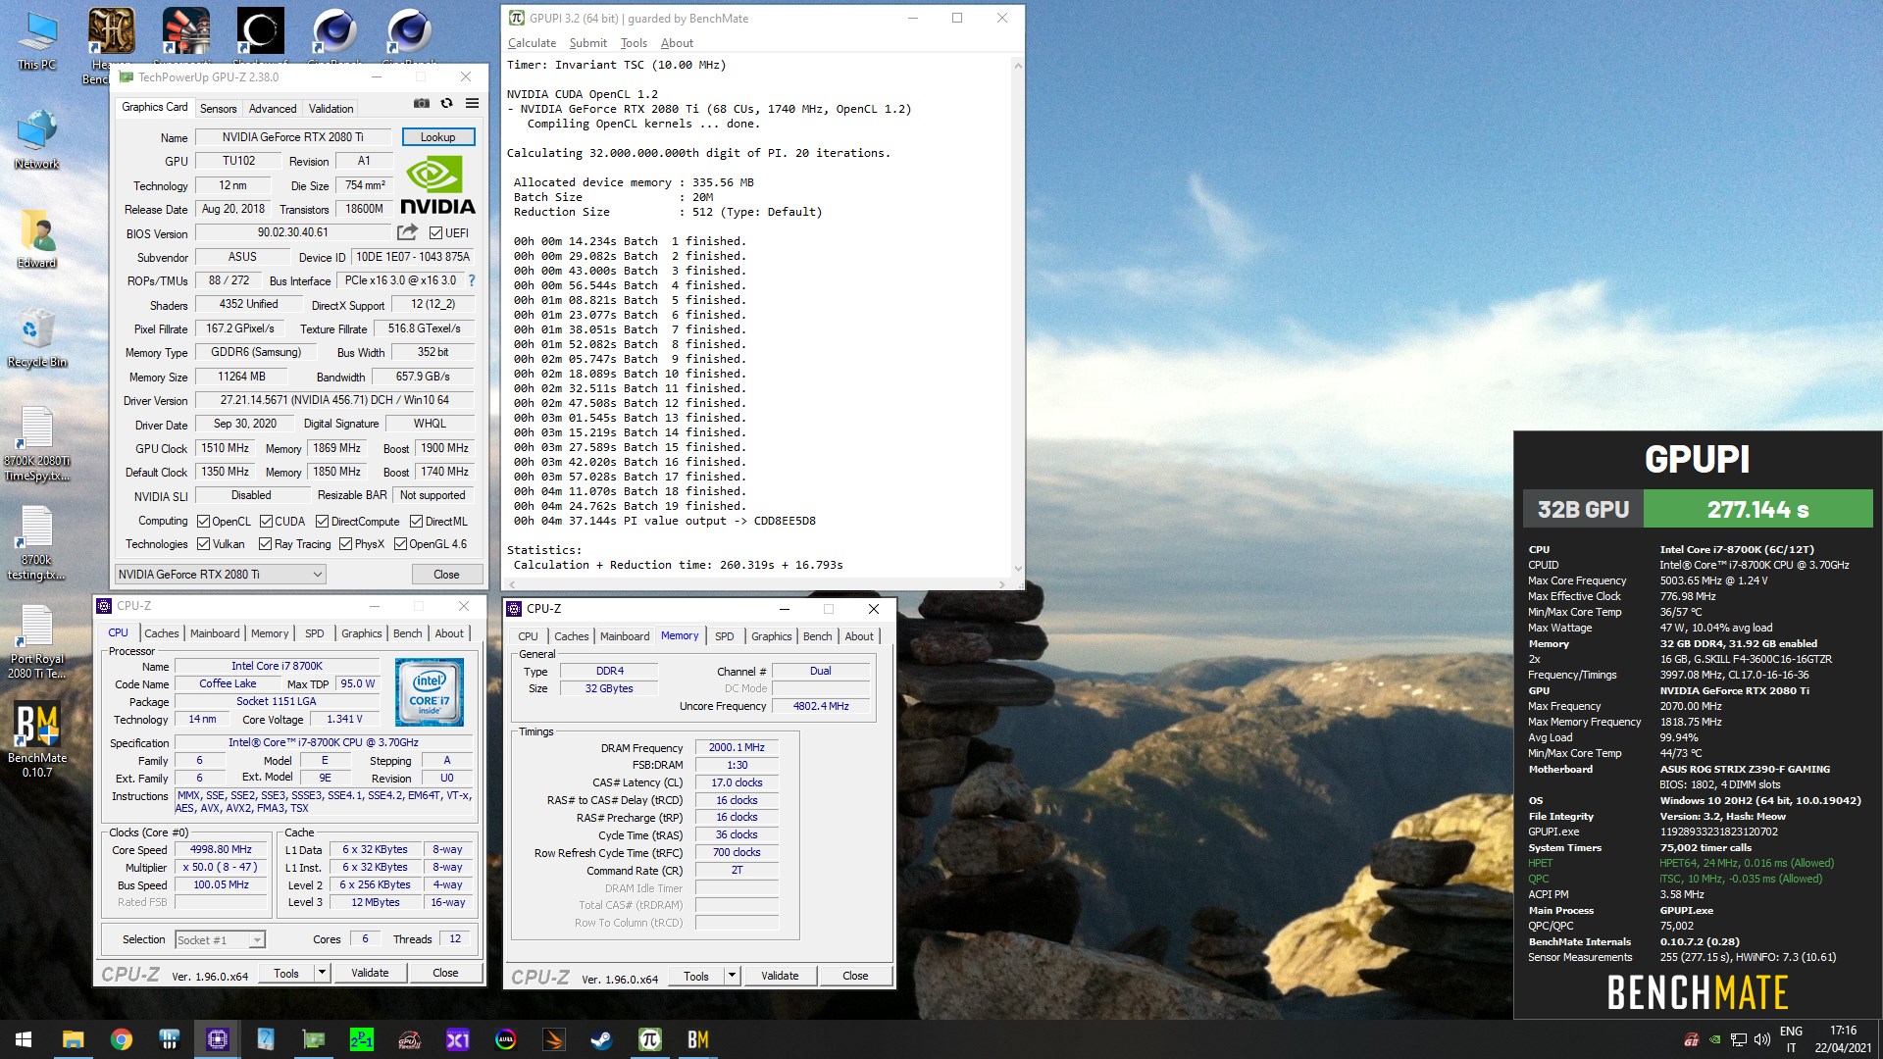Image resolution: width=1883 pixels, height=1059 pixels.
Task: Open the GPU selection dropdown in GPU-Z
Action: point(220,575)
